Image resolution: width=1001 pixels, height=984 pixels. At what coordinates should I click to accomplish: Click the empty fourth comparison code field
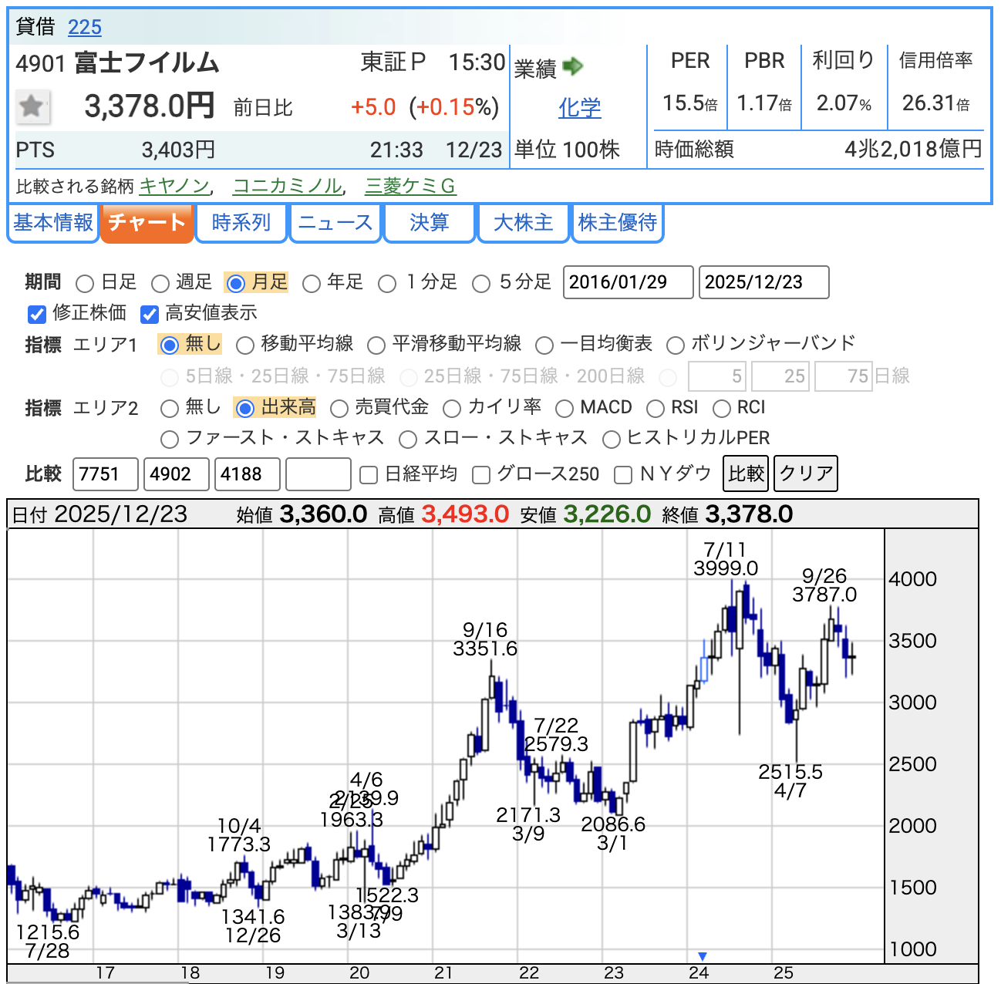click(x=318, y=474)
